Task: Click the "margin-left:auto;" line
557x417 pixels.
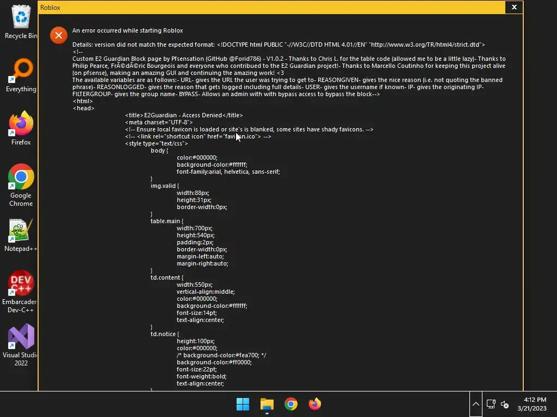Action: (200, 256)
